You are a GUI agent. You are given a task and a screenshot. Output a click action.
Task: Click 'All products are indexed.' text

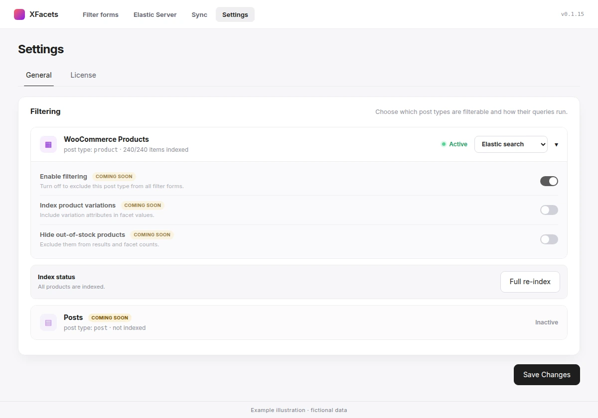click(x=71, y=287)
